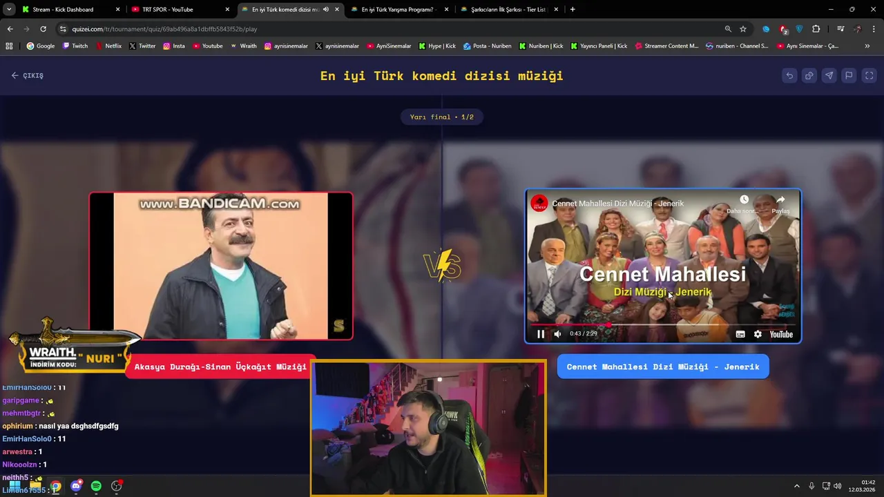Open the taskbar volume control

pos(837,486)
